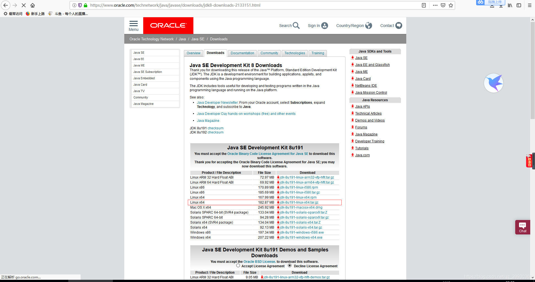Image resolution: width=535 pixels, height=282 pixels.
Task: Toggle reader view icon in address bar
Action: coord(424,5)
